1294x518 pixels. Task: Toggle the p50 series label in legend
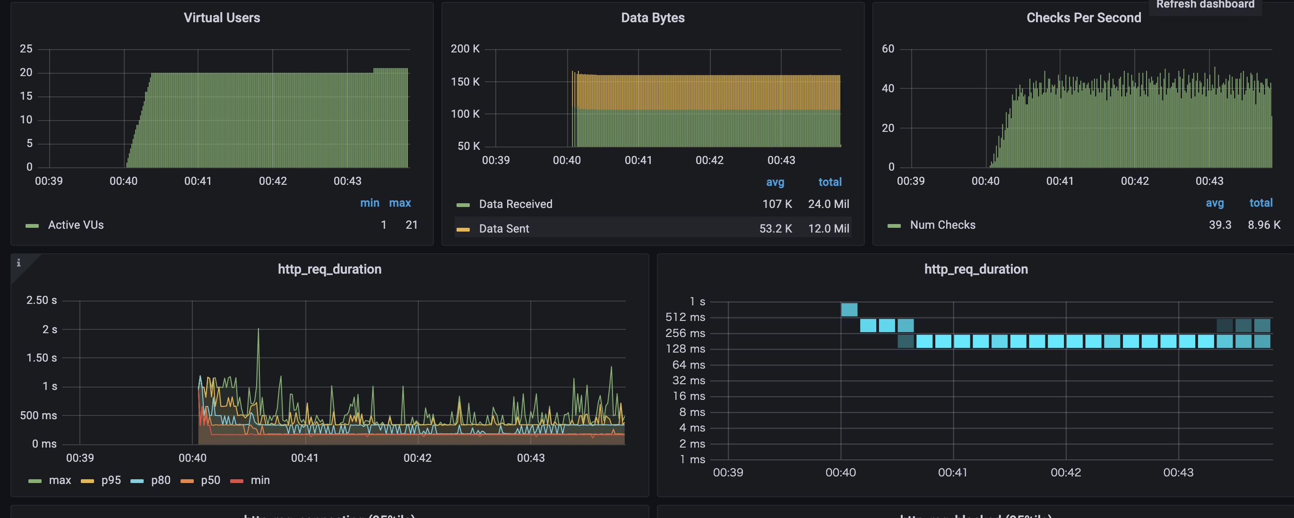tap(210, 480)
